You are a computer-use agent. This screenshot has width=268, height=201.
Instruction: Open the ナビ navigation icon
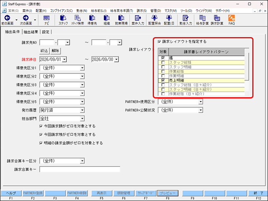(x=46, y=18)
